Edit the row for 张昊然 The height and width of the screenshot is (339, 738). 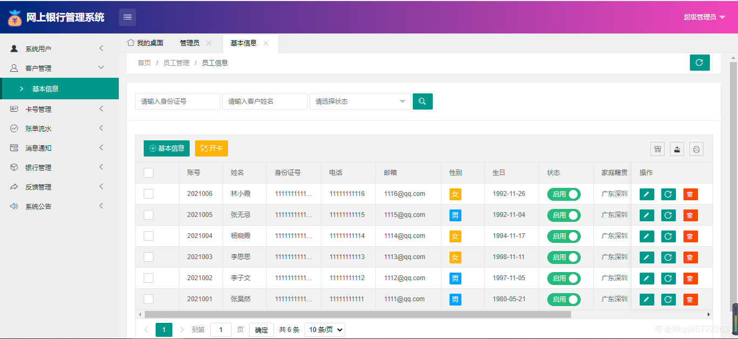(647, 300)
